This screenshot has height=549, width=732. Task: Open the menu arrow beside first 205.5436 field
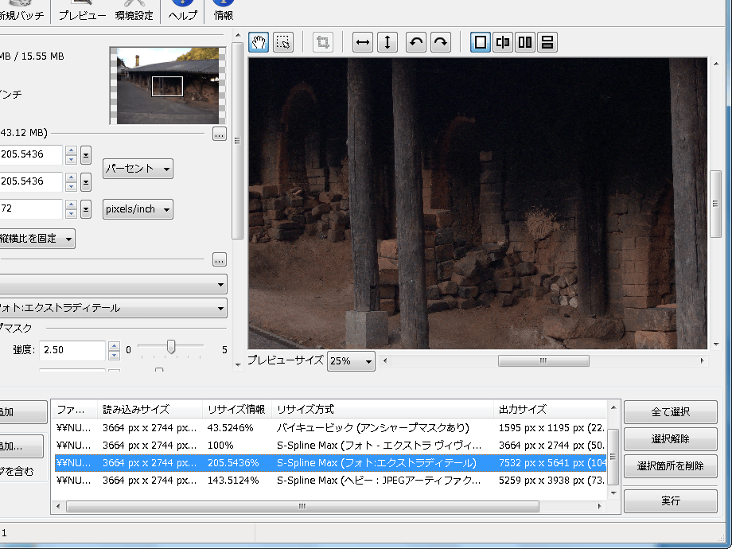click(85, 155)
